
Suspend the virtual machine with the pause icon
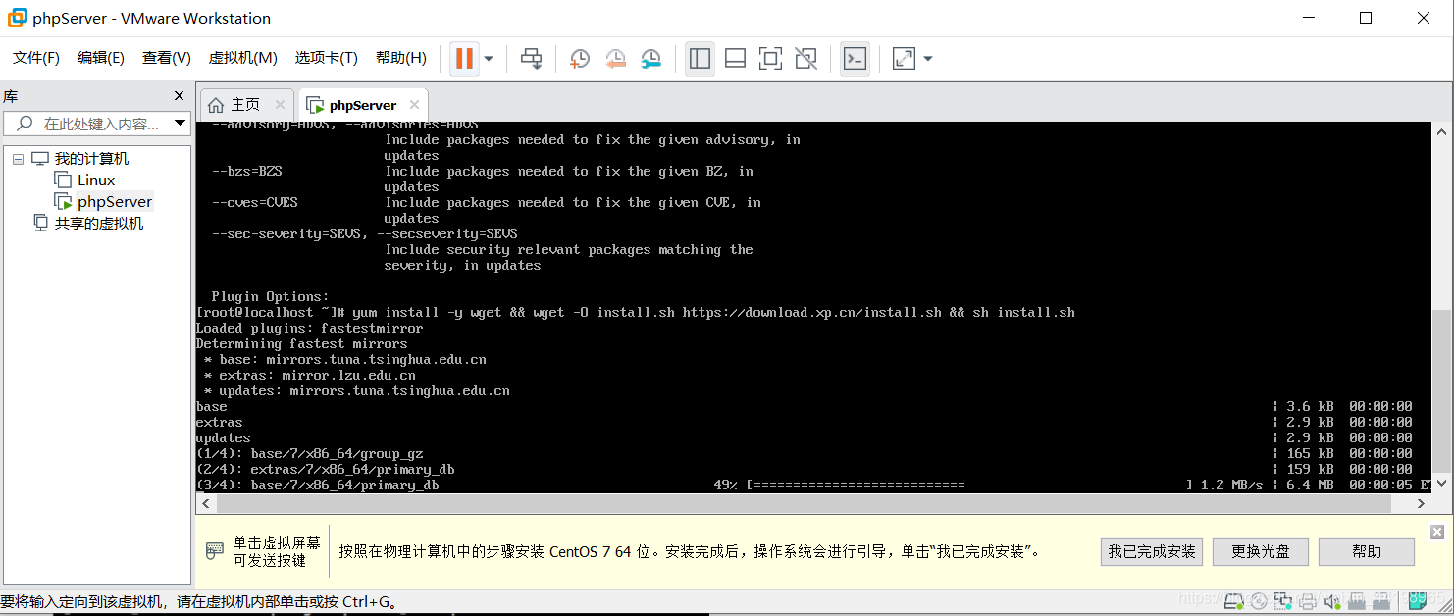(x=462, y=58)
